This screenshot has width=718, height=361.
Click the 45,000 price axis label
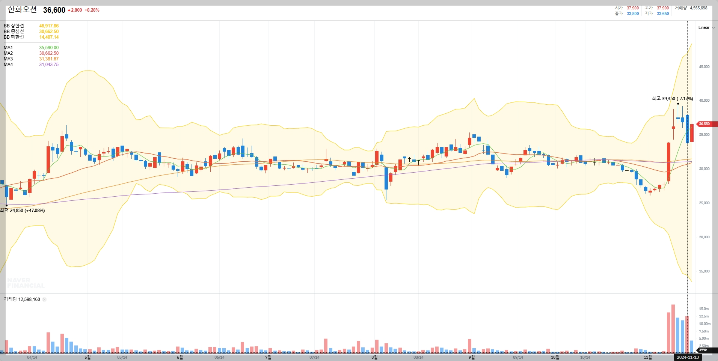(x=704, y=67)
